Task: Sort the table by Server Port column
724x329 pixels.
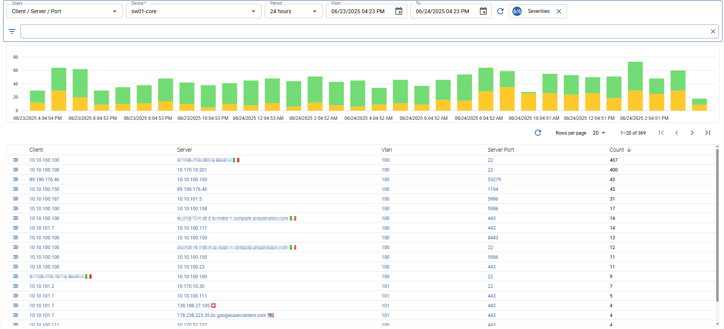Action: tap(501, 150)
